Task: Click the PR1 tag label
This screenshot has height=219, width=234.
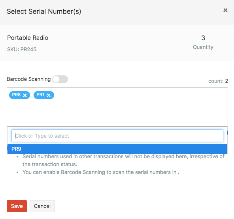Action: [40, 95]
